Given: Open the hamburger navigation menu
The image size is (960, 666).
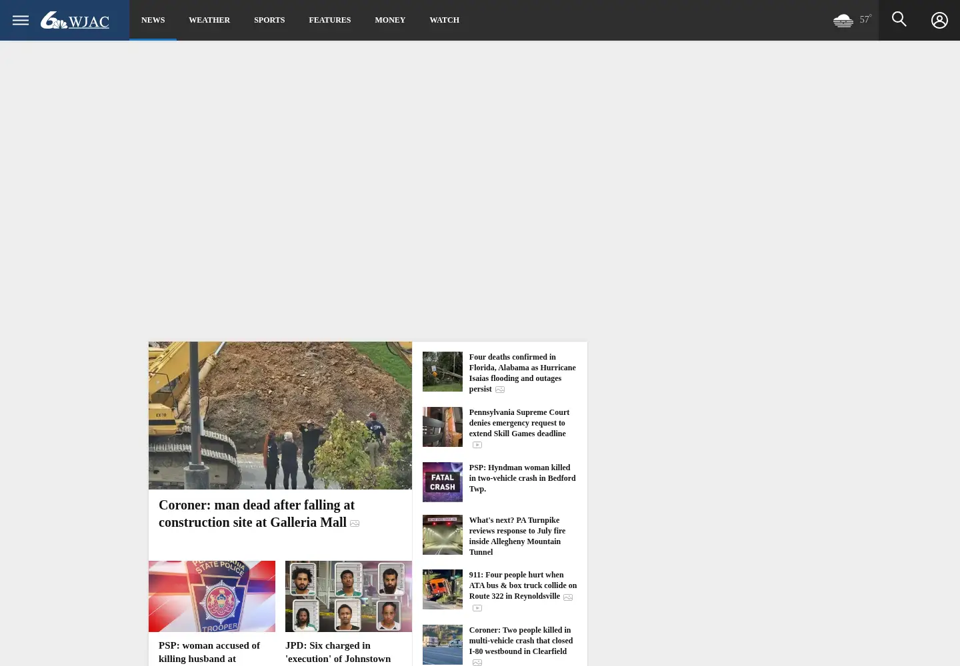Looking at the screenshot, I should pos(21,20).
